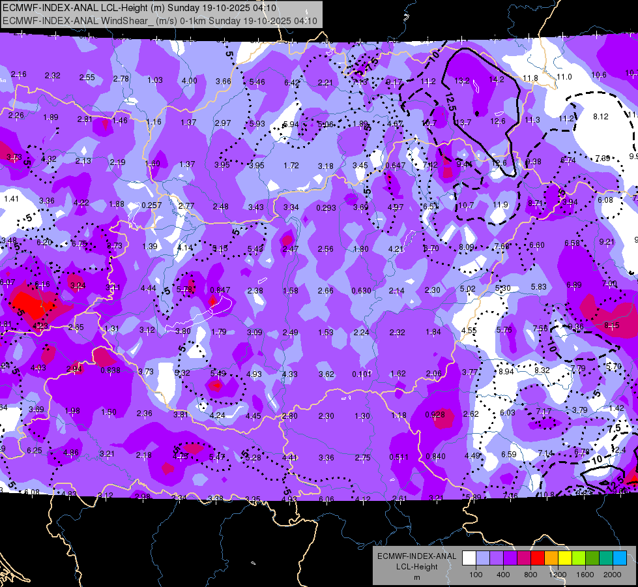Click the lime green legend swatch
Image resolution: width=638 pixels, height=587 pixels.
(x=579, y=558)
